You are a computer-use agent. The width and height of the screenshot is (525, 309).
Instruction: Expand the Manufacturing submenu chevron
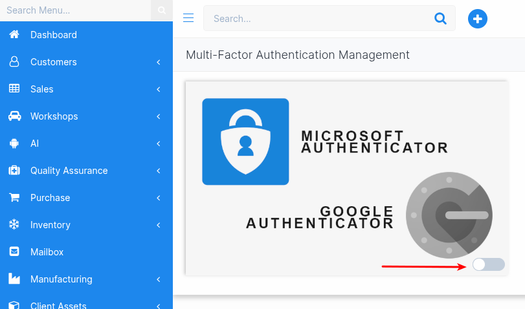(159, 279)
